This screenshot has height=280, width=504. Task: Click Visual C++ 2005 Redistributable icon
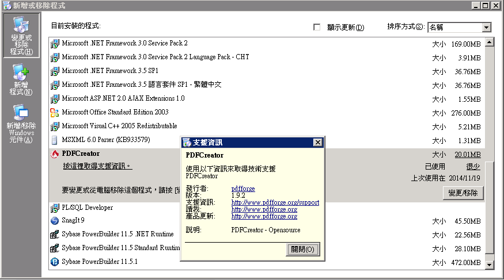click(x=55, y=126)
